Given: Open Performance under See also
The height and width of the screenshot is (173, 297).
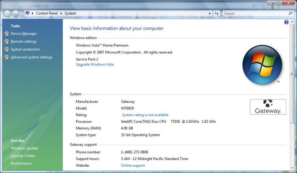Looking at the screenshot, I should 21,163.
